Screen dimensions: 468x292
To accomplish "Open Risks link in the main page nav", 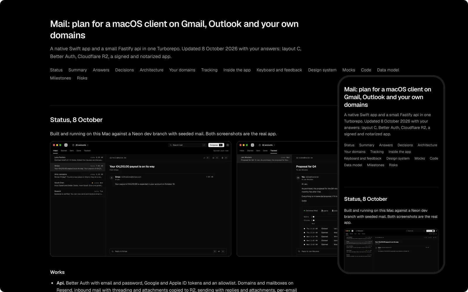I will pyautogui.click(x=82, y=78).
